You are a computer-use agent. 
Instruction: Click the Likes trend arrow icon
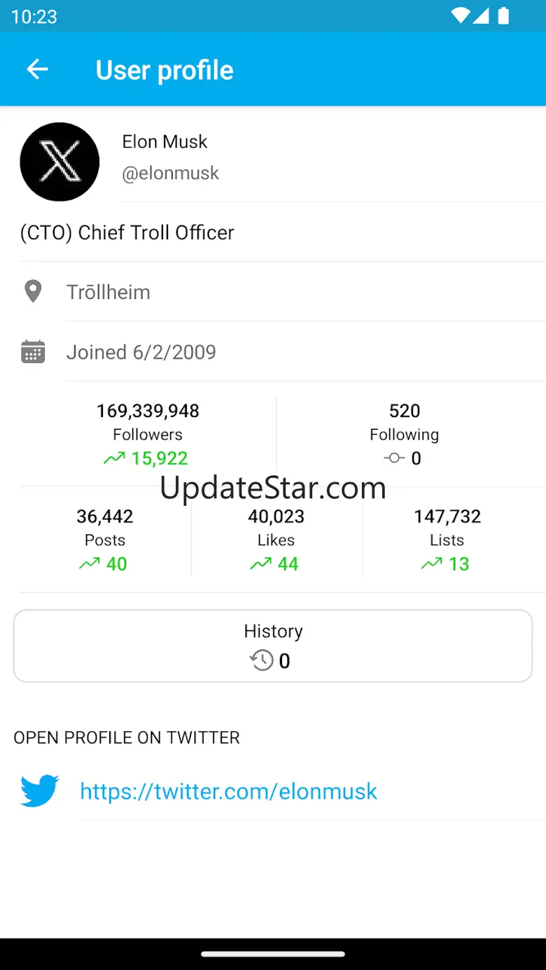coord(261,564)
